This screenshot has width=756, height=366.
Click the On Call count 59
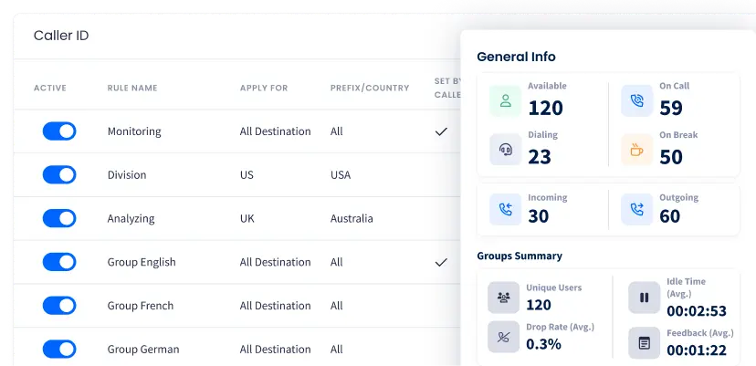[671, 108]
